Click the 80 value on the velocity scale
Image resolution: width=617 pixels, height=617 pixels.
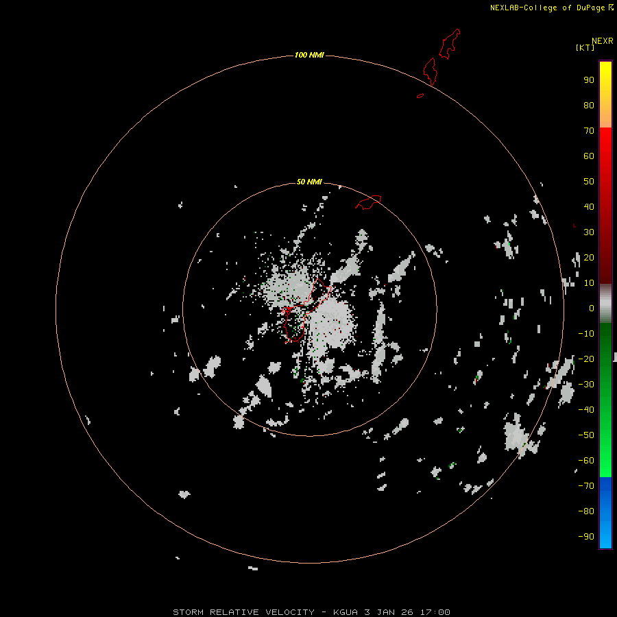point(589,106)
